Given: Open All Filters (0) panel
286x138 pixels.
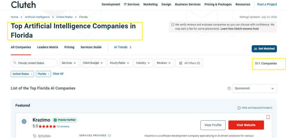Looking at the screenshot, I should (189, 63).
